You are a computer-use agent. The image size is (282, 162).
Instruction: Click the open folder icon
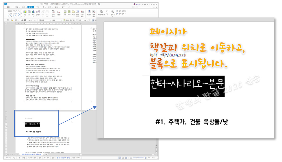point(12,20)
